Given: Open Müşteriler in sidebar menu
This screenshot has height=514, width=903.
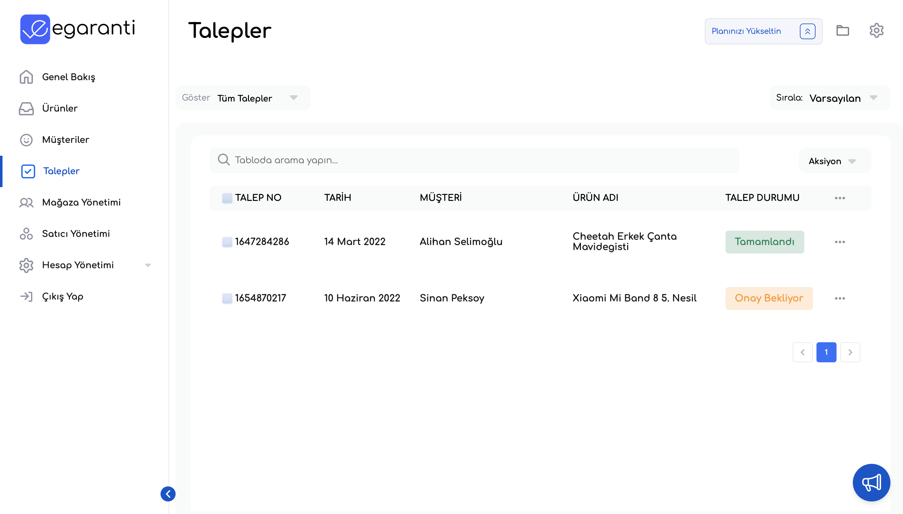Looking at the screenshot, I should (x=65, y=140).
